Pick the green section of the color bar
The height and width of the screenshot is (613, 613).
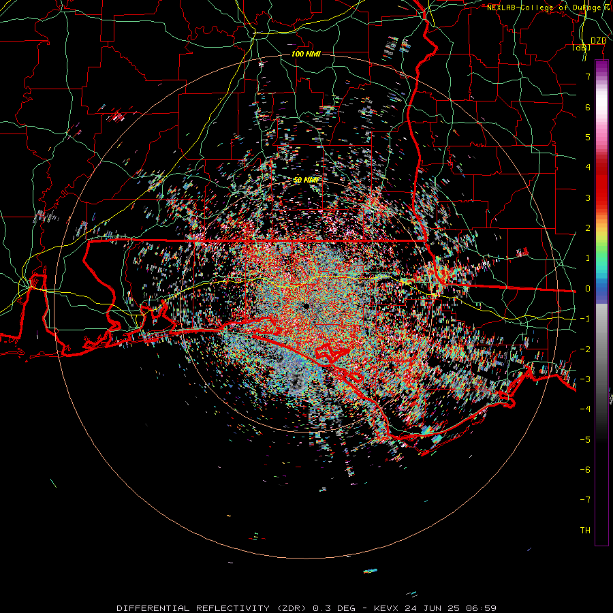[601, 250]
